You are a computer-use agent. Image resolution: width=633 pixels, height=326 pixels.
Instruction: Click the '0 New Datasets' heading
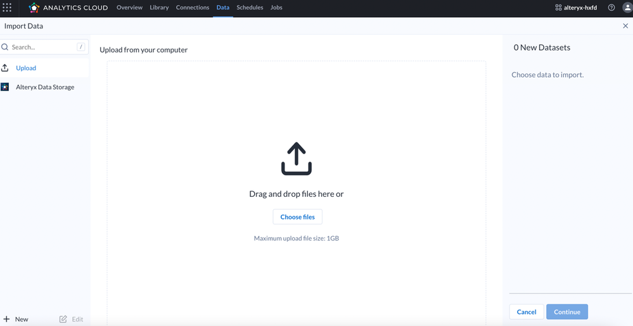(x=542, y=47)
